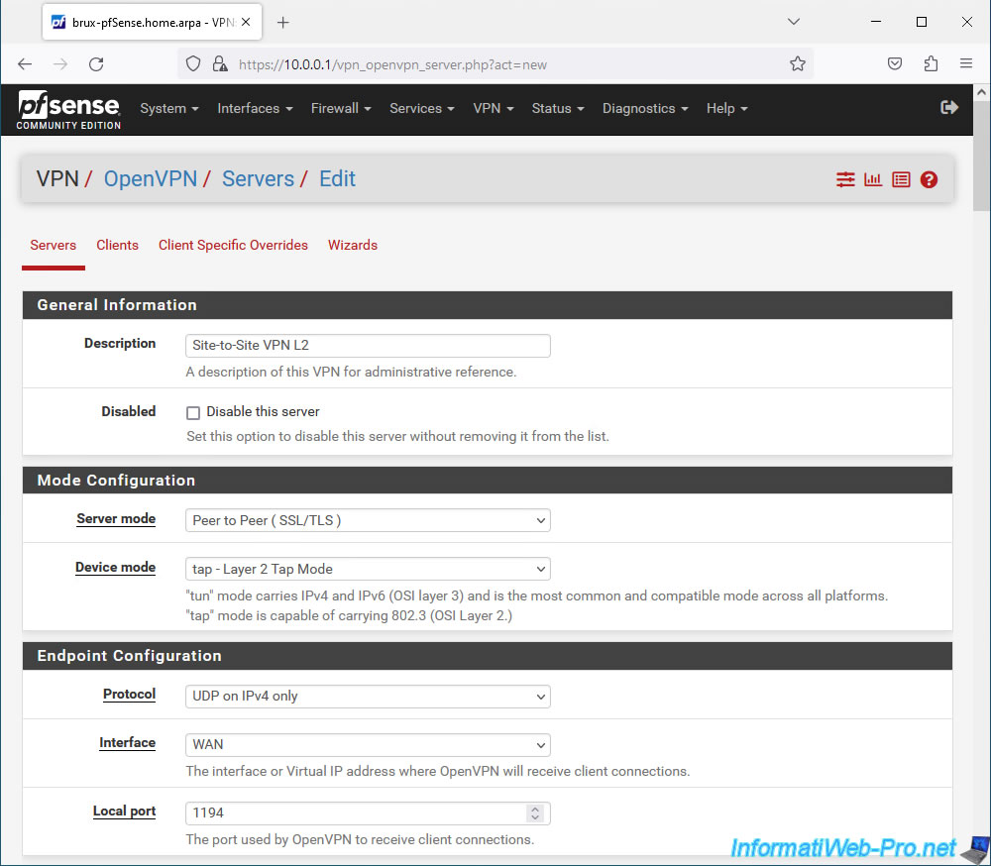The width and height of the screenshot is (991, 866).
Task: Go back with browser back arrow
Action: point(25,63)
